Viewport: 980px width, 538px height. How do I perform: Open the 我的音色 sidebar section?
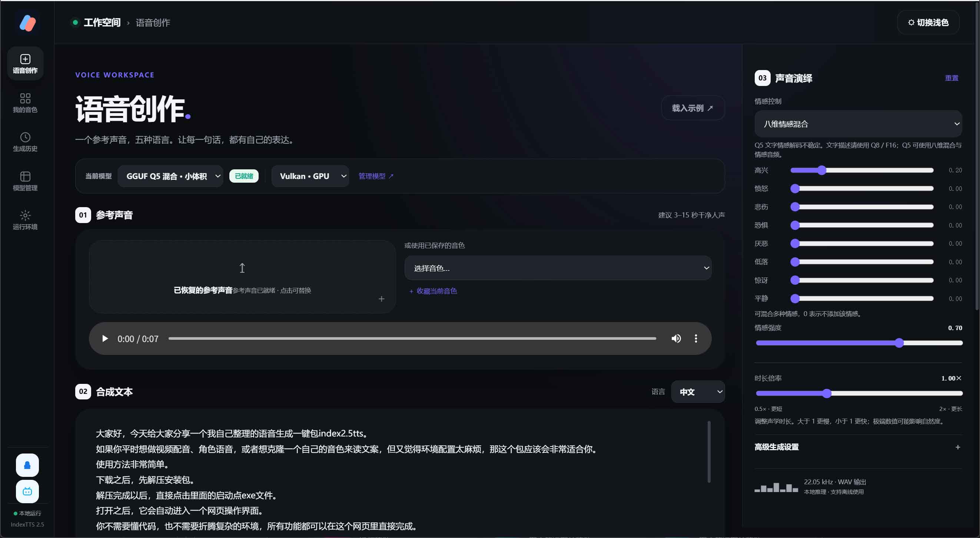25,103
